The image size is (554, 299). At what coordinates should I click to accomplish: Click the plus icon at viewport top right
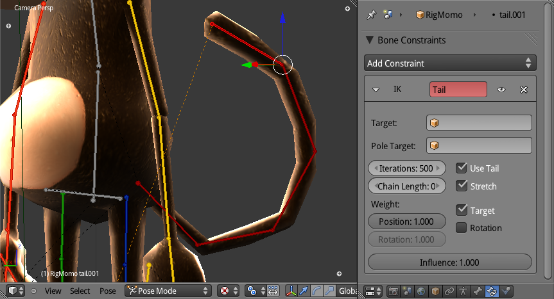click(347, 9)
